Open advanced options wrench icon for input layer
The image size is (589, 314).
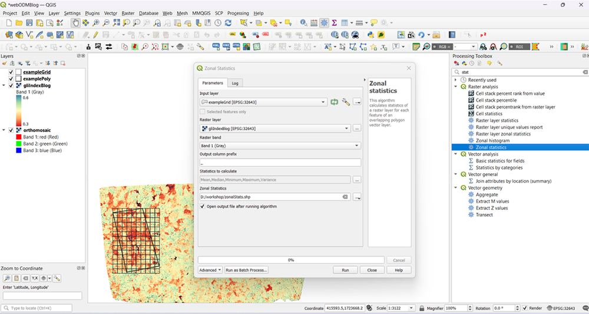pyautogui.click(x=346, y=102)
